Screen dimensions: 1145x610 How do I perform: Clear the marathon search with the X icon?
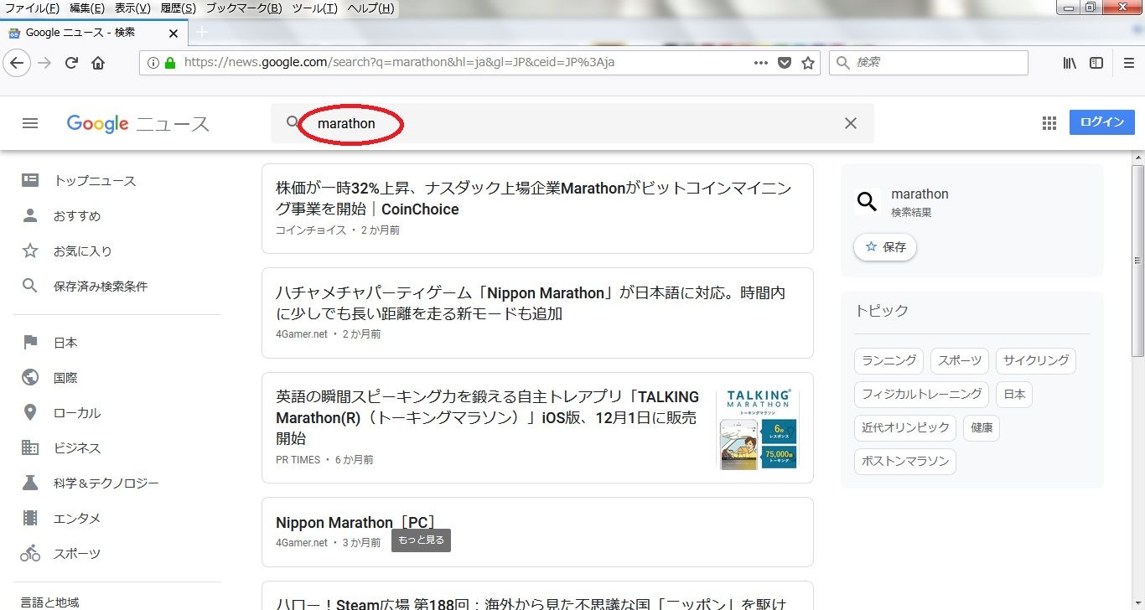point(851,123)
